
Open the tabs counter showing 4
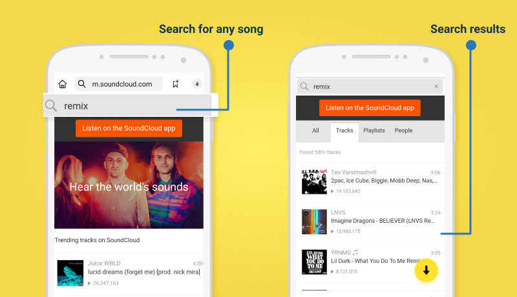pos(197,84)
